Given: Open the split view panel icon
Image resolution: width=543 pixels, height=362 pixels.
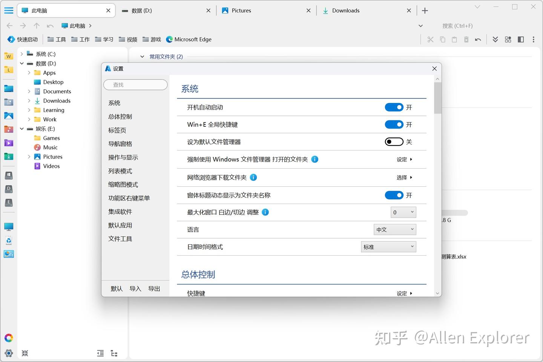Looking at the screenshot, I should pyautogui.click(x=521, y=39).
